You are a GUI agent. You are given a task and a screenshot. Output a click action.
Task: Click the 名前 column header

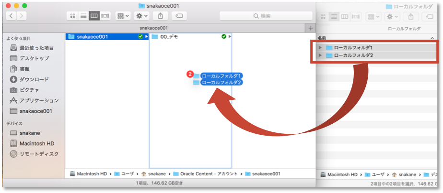pos(322,38)
